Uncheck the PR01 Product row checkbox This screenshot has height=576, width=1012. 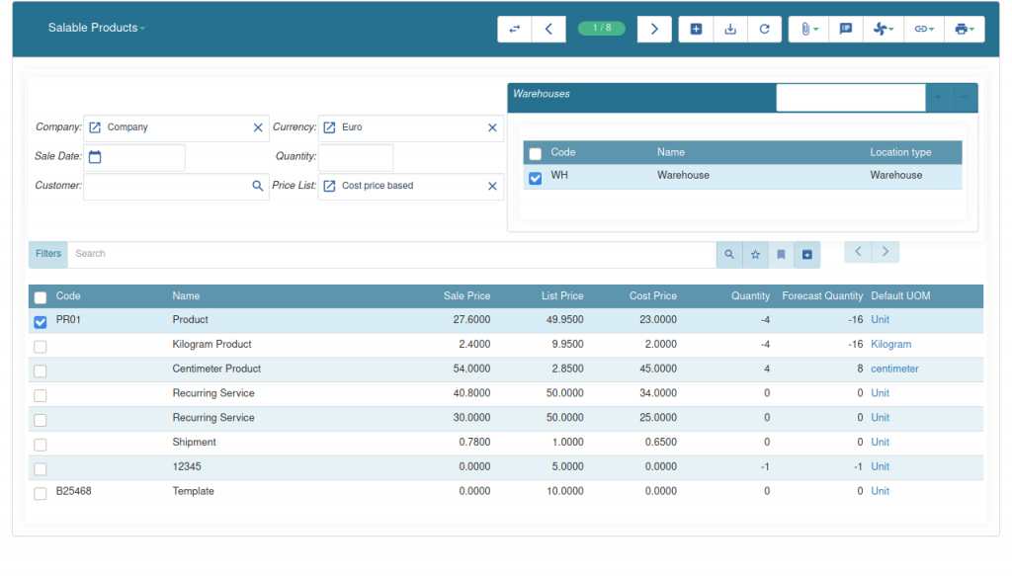(41, 321)
